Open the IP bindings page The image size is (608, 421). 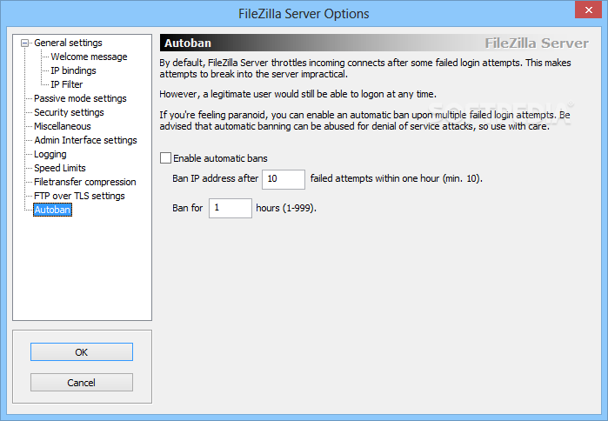(x=73, y=70)
